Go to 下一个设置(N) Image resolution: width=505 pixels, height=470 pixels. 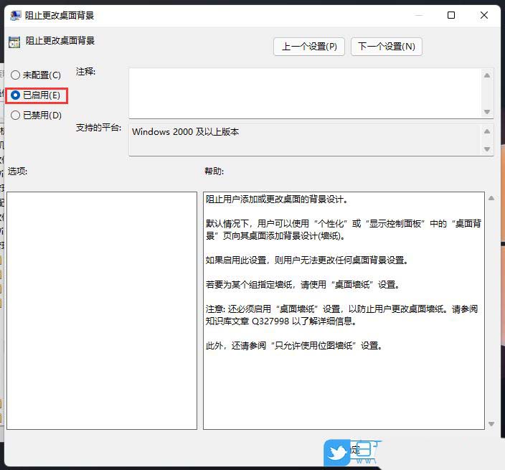pyautogui.click(x=387, y=47)
